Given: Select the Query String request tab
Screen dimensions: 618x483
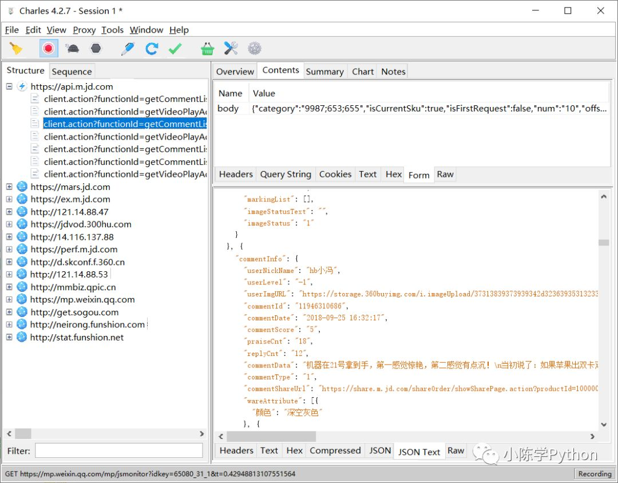Looking at the screenshot, I should point(286,175).
